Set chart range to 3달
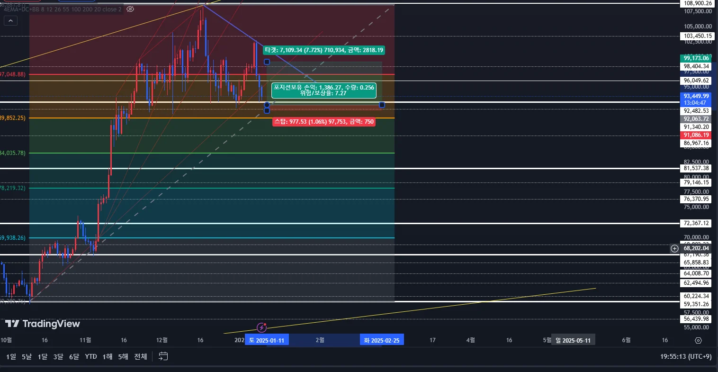 [x=58, y=356]
